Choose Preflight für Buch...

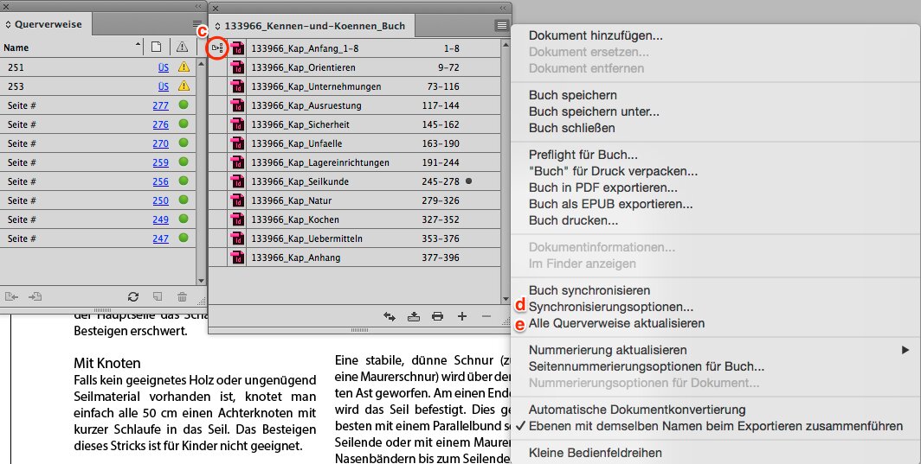[x=583, y=155]
